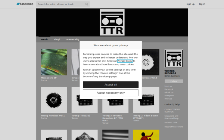Image resolution: width=224 pixels, height=140 pixels.
Task: Open the Privacy Policy link
Action: 125,61
